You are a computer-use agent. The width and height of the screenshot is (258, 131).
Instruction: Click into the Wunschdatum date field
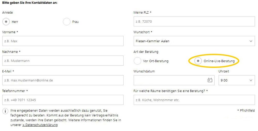pyautogui.click(x=174, y=80)
